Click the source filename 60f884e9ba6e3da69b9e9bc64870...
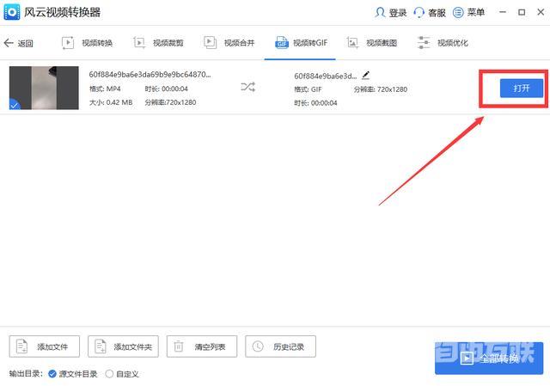This screenshot has height=386, width=550. pyautogui.click(x=150, y=75)
